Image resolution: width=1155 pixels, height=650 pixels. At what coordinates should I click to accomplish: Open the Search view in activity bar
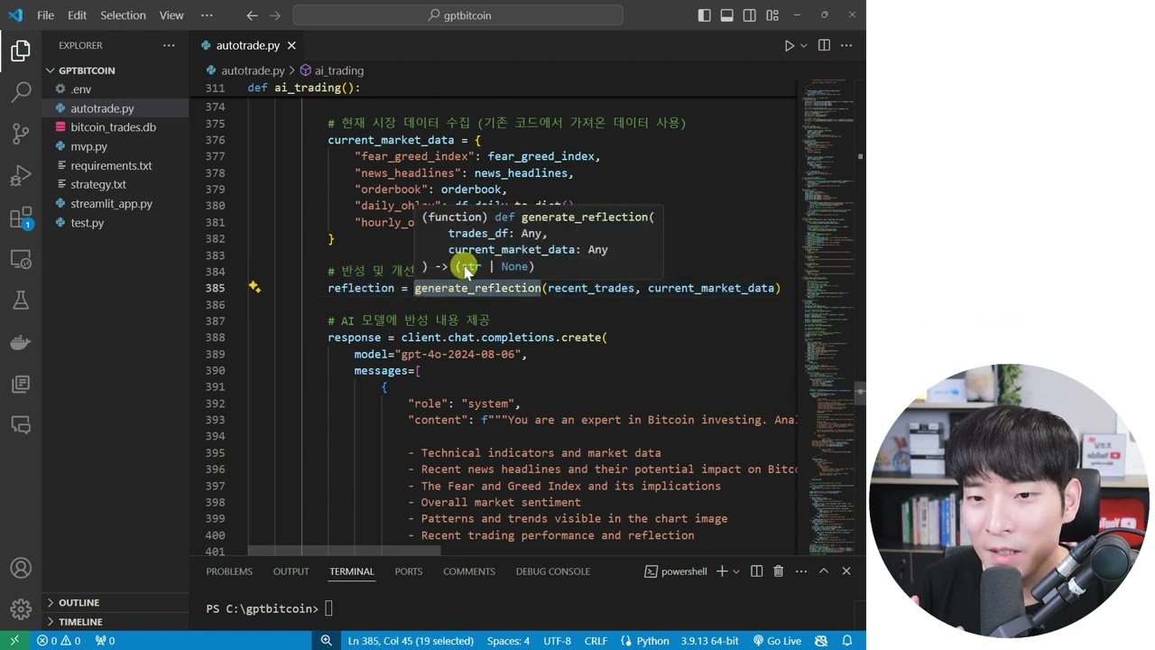coord(20,92)
